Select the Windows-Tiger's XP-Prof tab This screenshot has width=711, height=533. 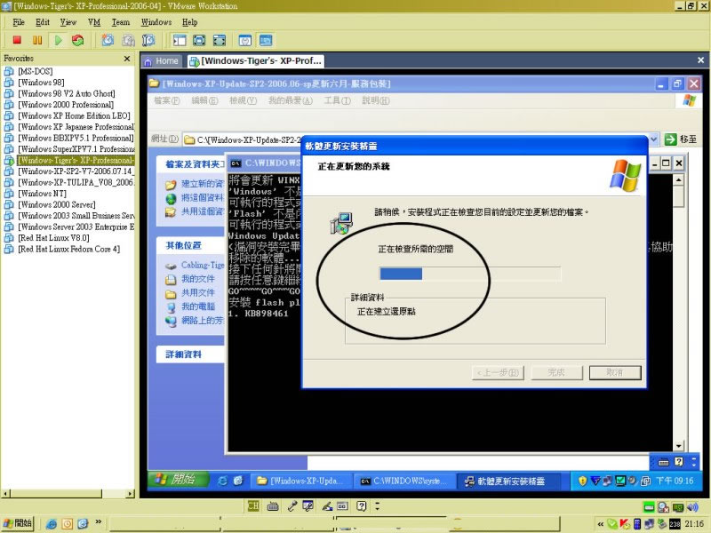coord(256,60)
